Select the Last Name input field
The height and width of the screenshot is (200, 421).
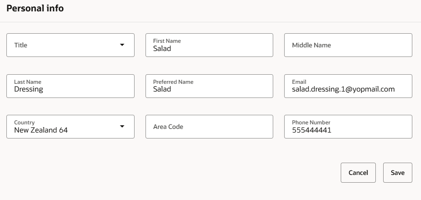coord(70,86)
